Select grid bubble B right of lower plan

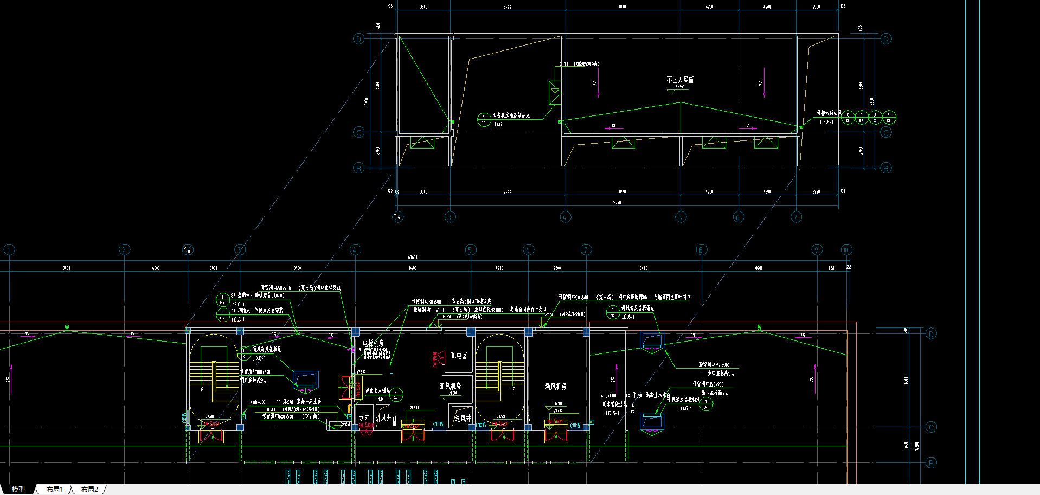(931, 463)
